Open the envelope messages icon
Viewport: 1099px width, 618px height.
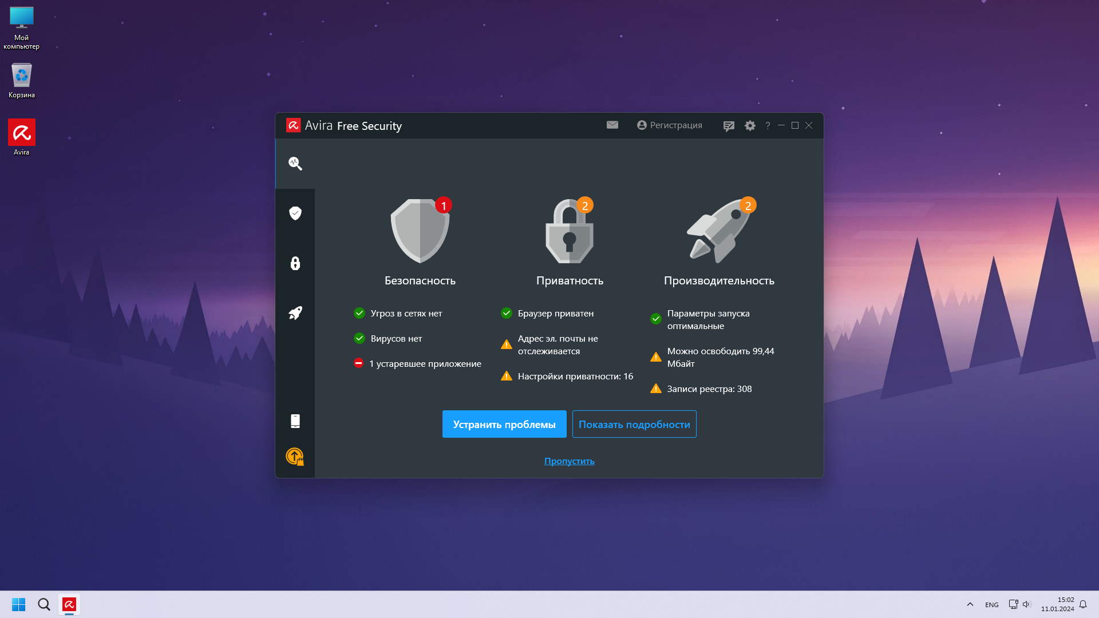[612, 125]
